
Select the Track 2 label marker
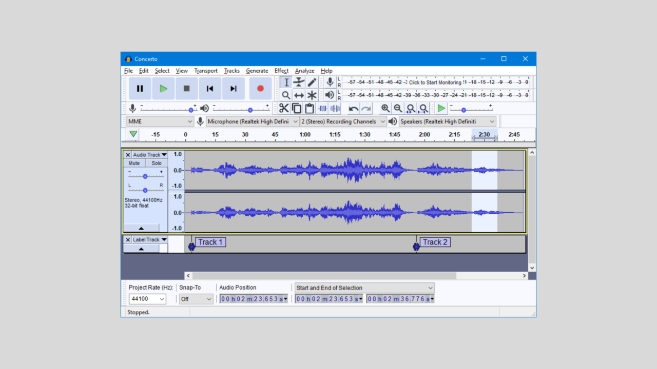click(435, 242)
